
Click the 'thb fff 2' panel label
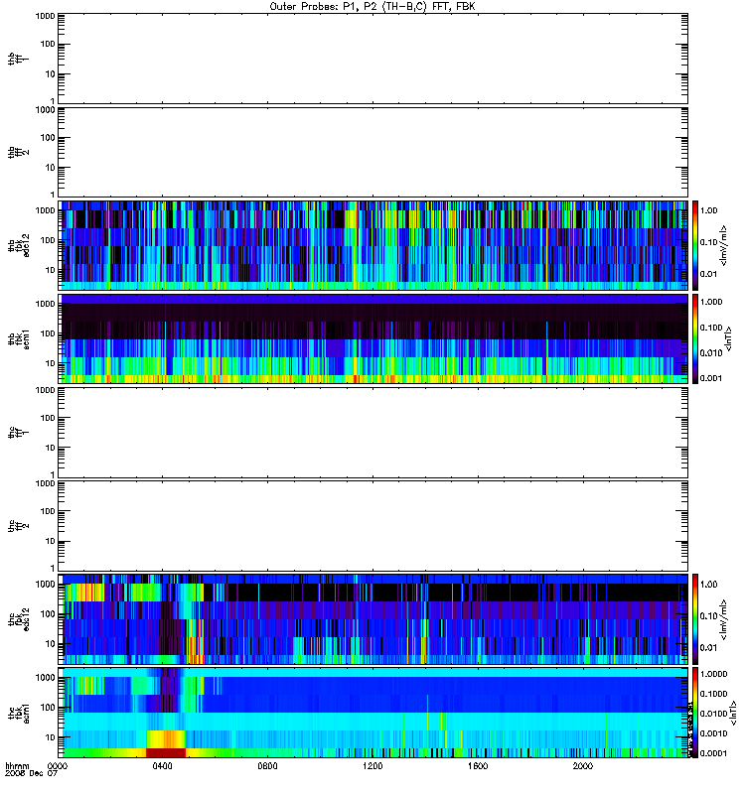(x=19, y=152)
